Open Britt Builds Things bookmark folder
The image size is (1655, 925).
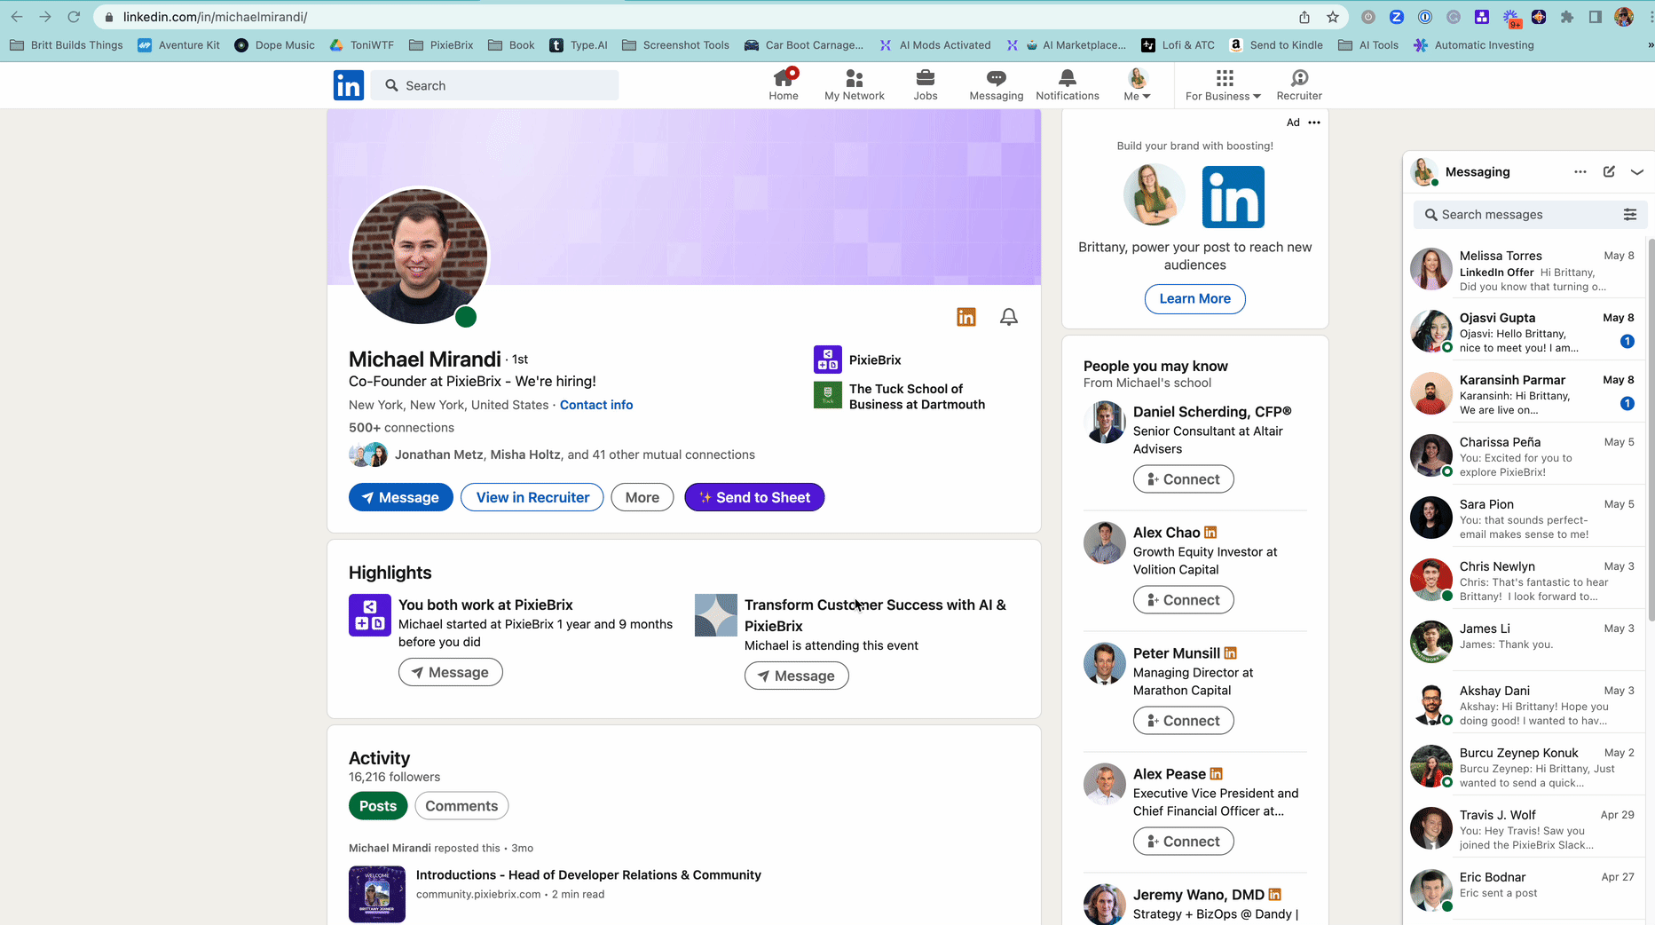point(67,45)
